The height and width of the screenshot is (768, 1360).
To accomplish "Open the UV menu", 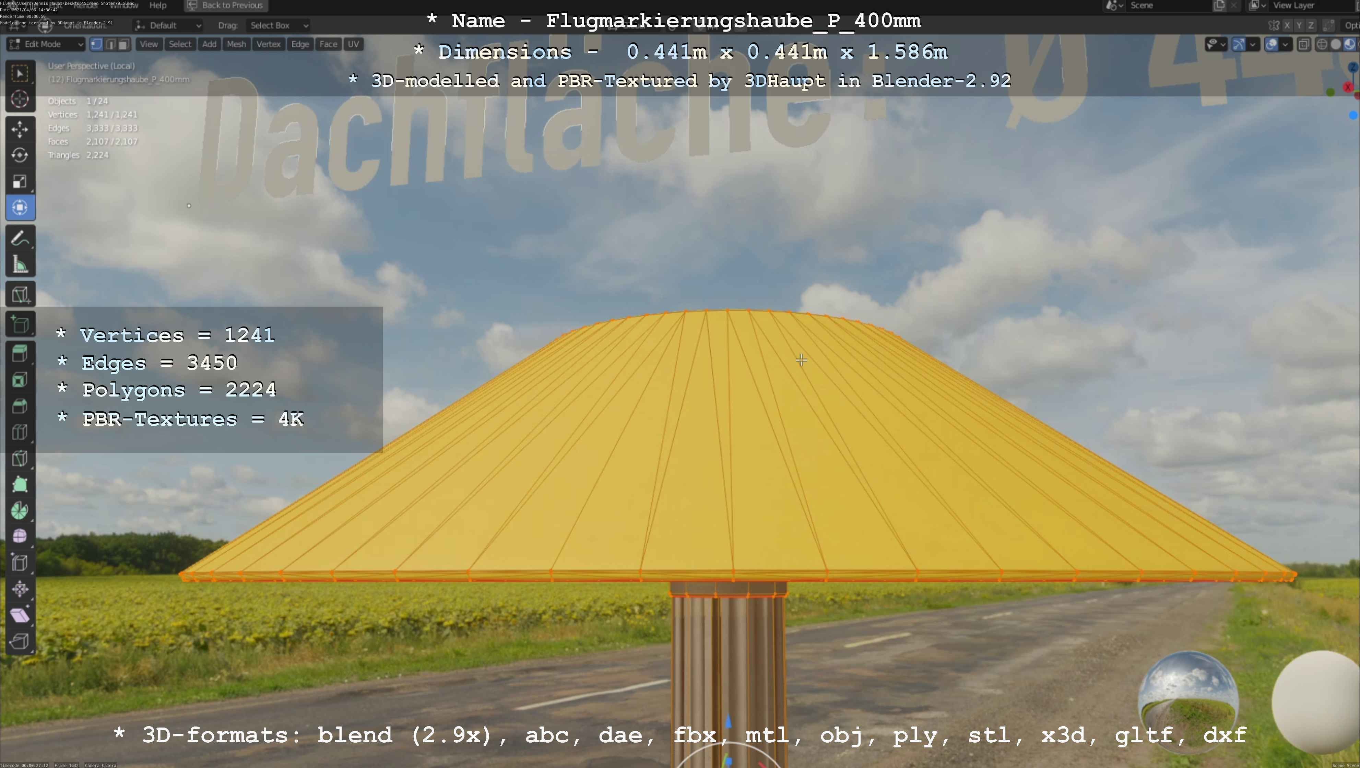I will coord(353,44).
